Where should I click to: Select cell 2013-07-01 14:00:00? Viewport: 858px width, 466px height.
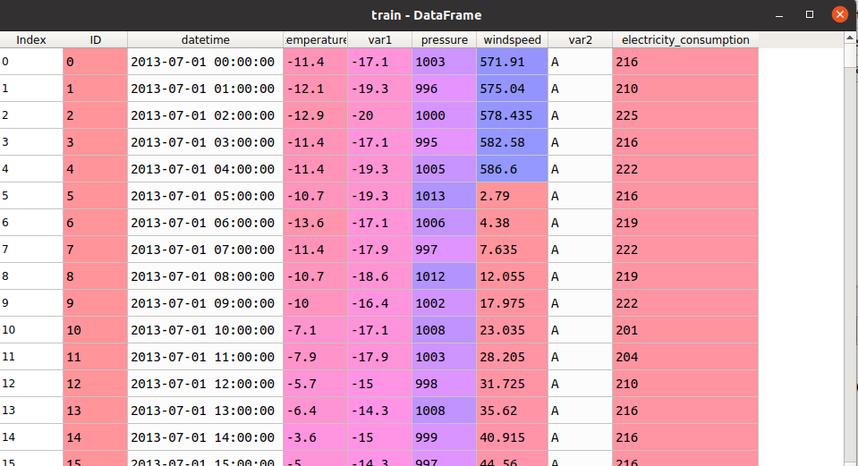tap(205, 437)
